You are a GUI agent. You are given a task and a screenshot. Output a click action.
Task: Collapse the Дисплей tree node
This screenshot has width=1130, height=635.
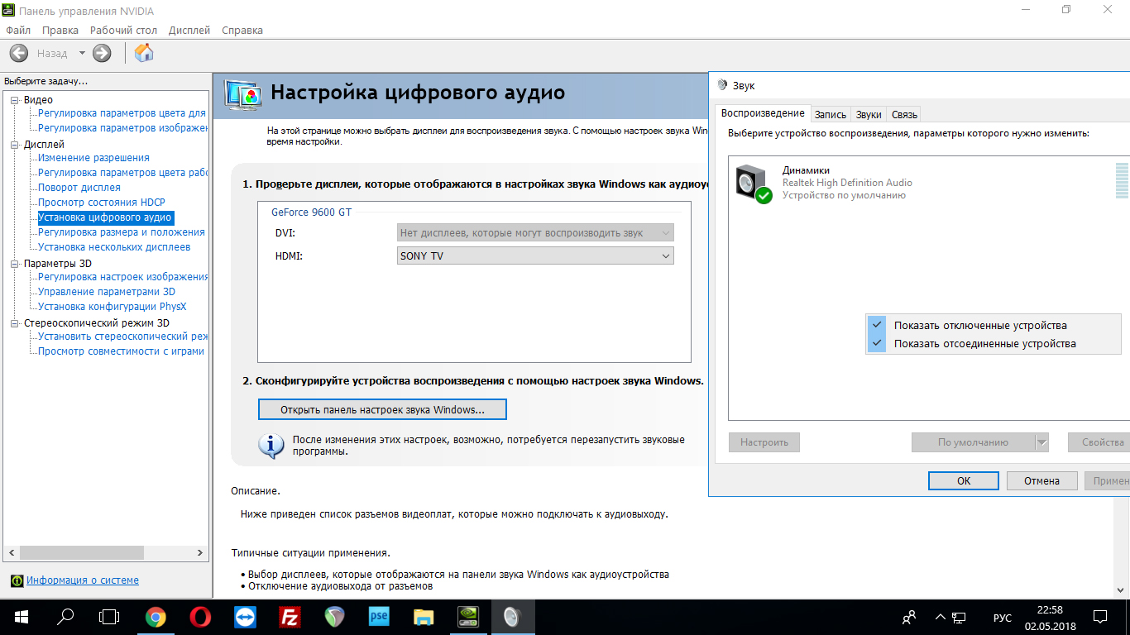pos(14,145)
